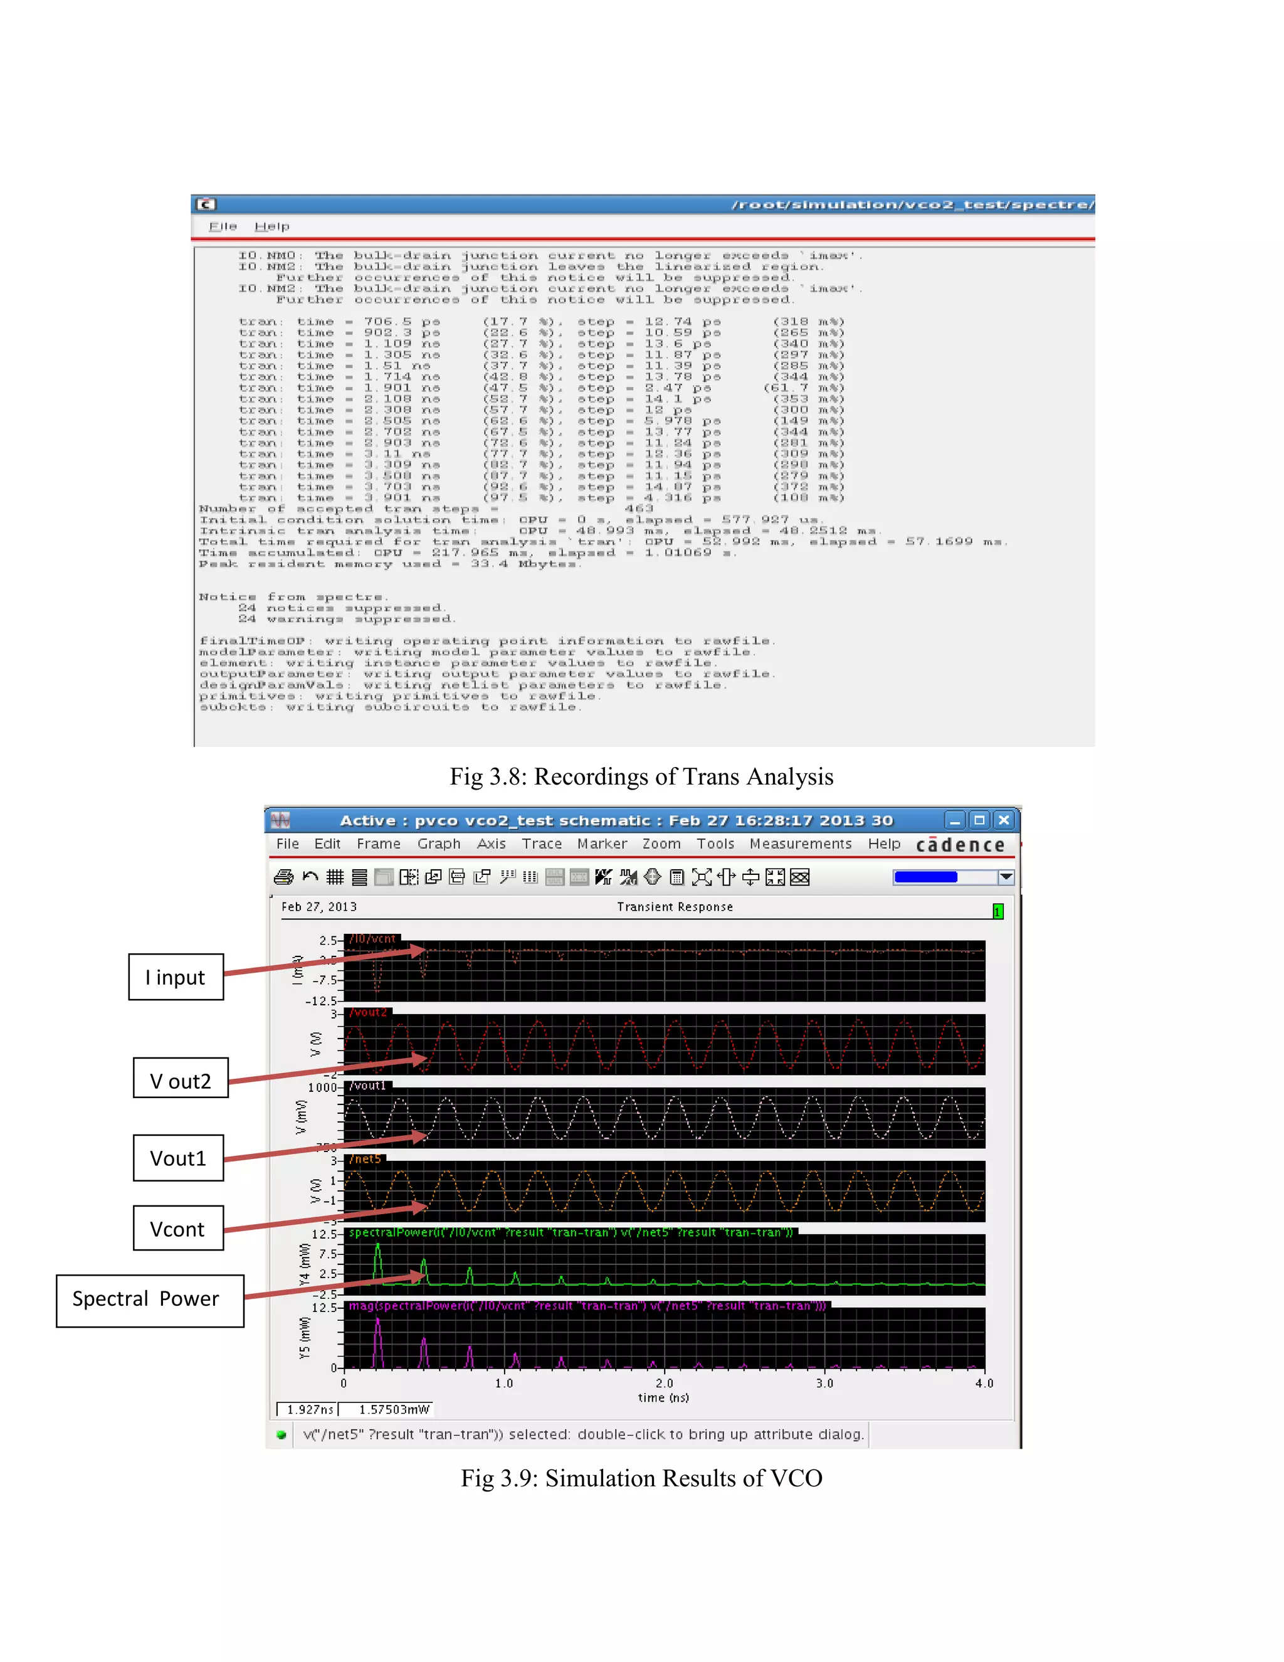The image size is (1284, 1662).
Task: Open the Marker menu
Action: pyautogui.click(x=602, y=844)
